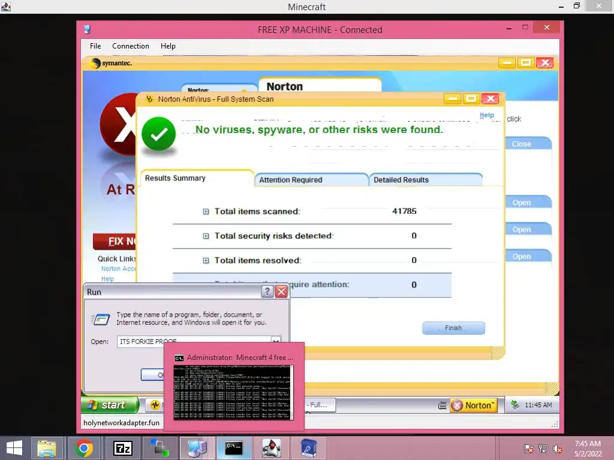Click the Open text field in Run dialog

coord(194,341)
